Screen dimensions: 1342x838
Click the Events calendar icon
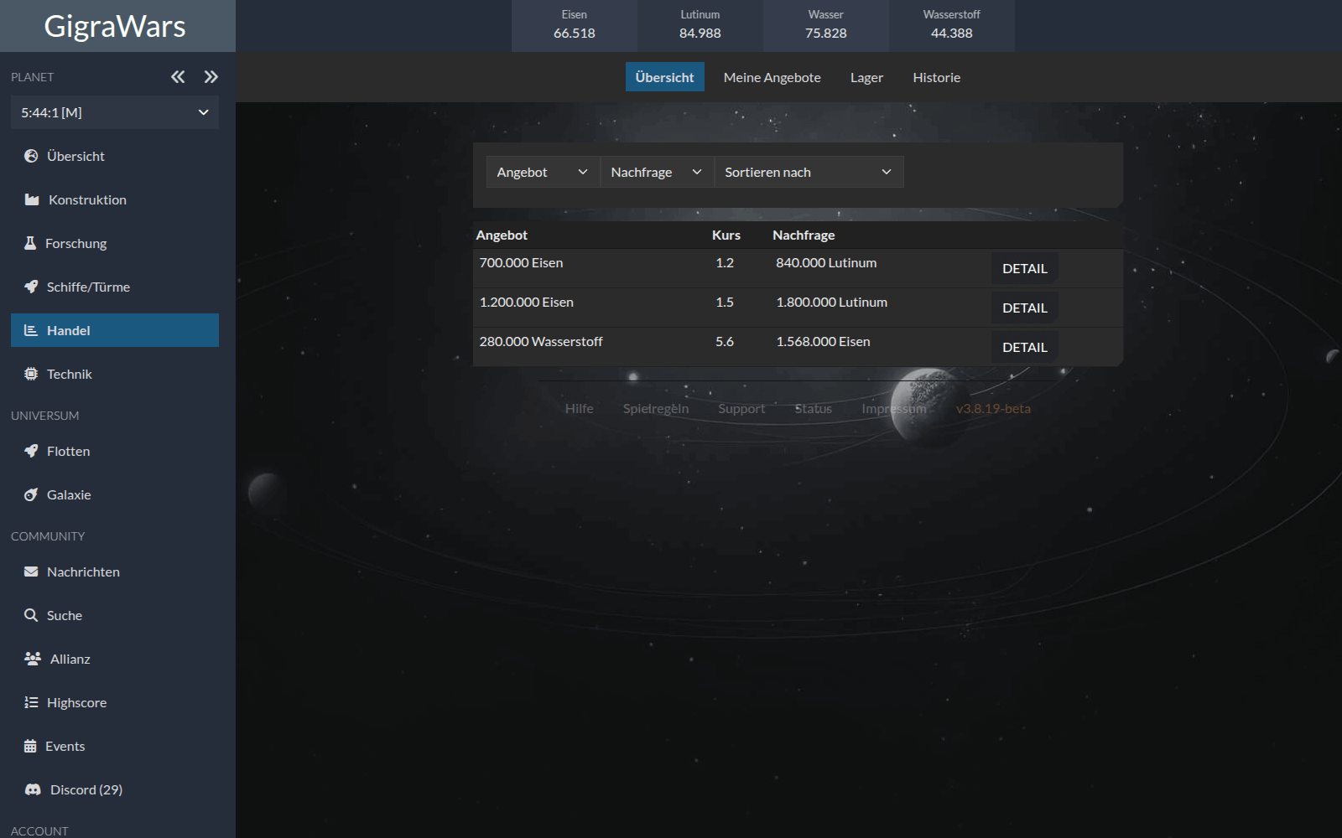pos(30,746)
